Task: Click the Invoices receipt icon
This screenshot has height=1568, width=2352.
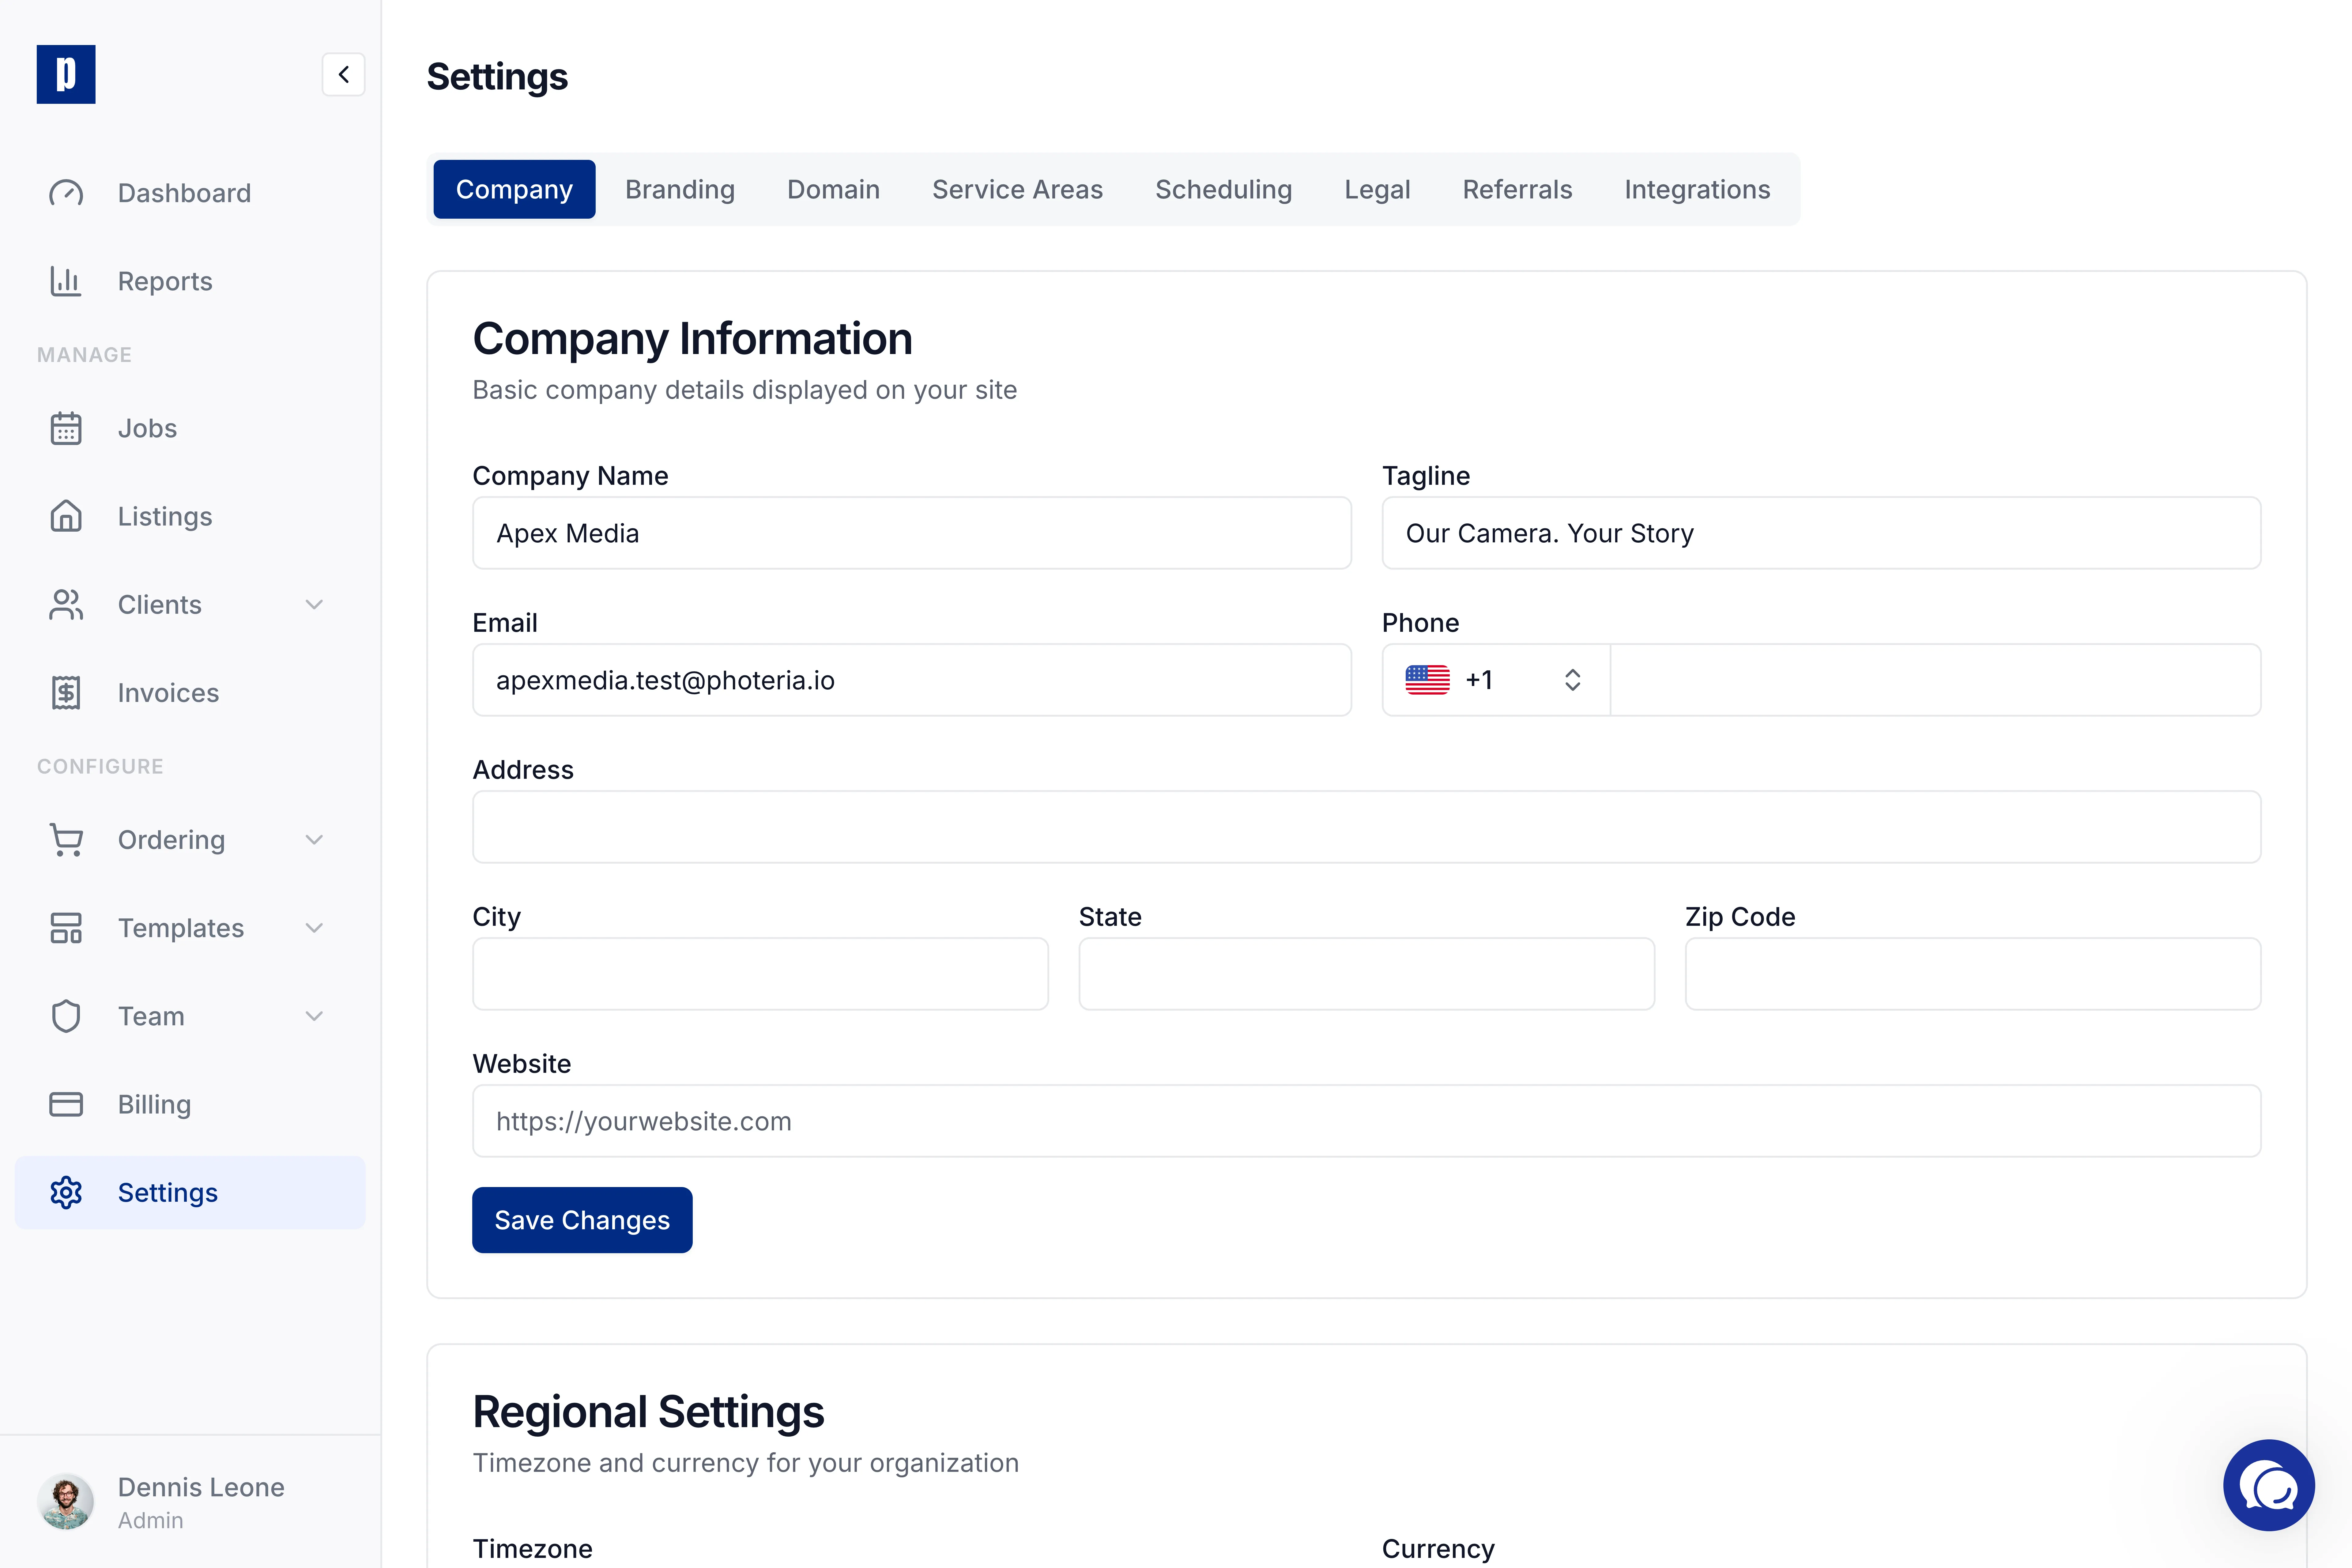Action: coord(66,693)
